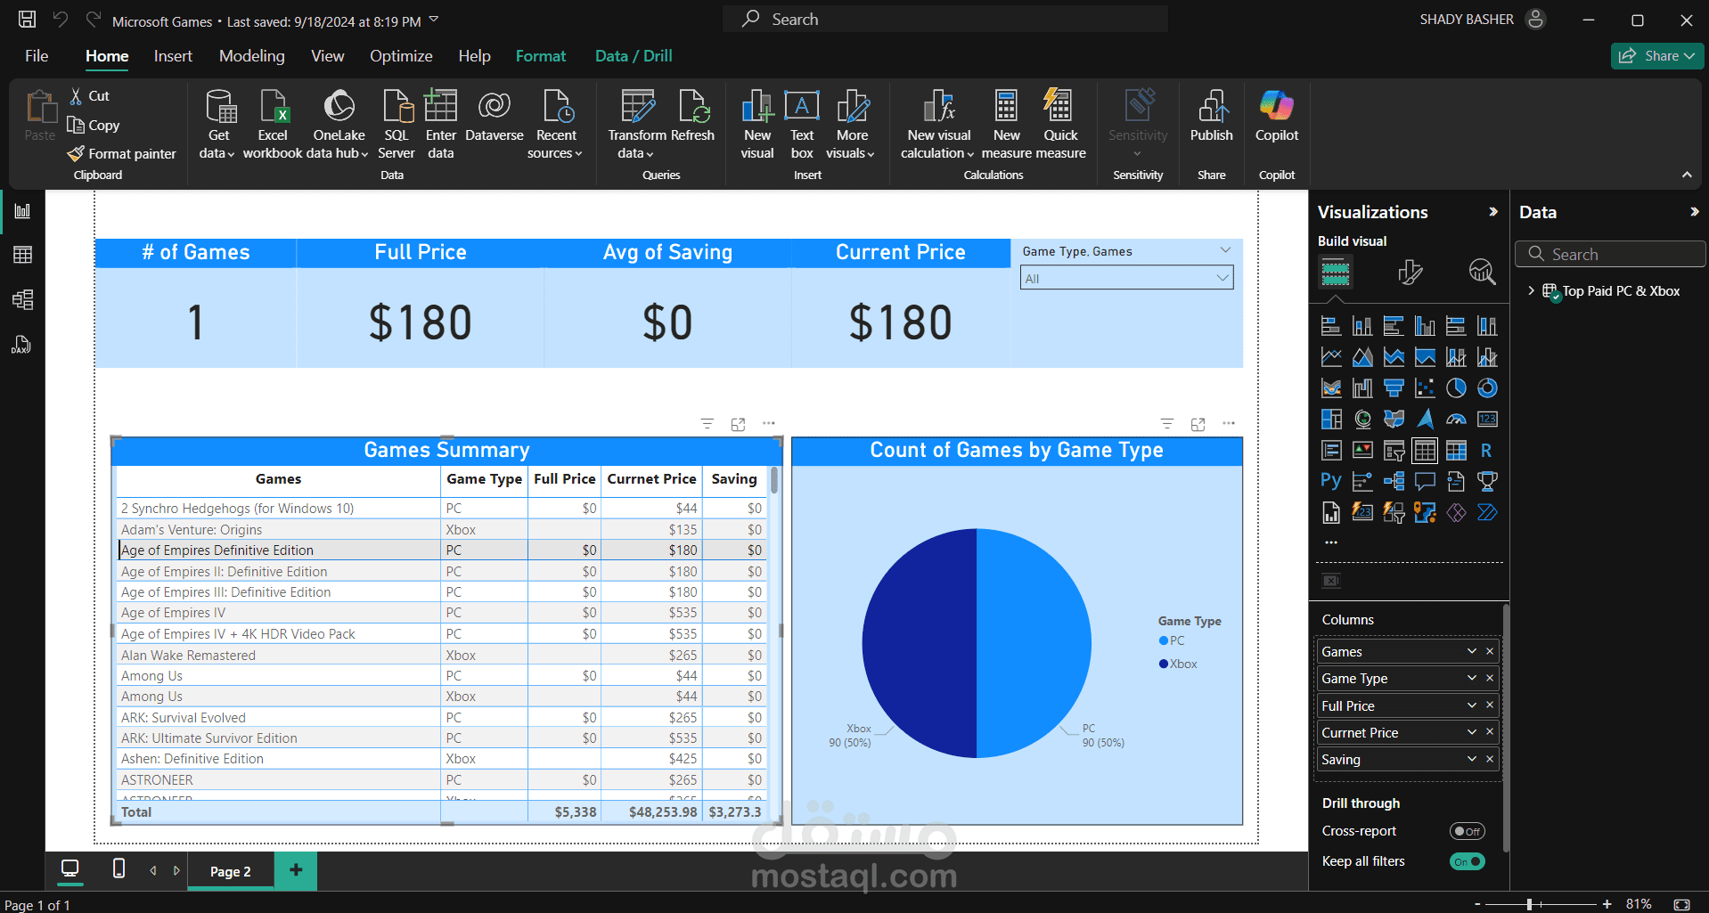1709x913 pixels.
Task: Collapse the Visualizations pane
Action: tap(1493, 212)
